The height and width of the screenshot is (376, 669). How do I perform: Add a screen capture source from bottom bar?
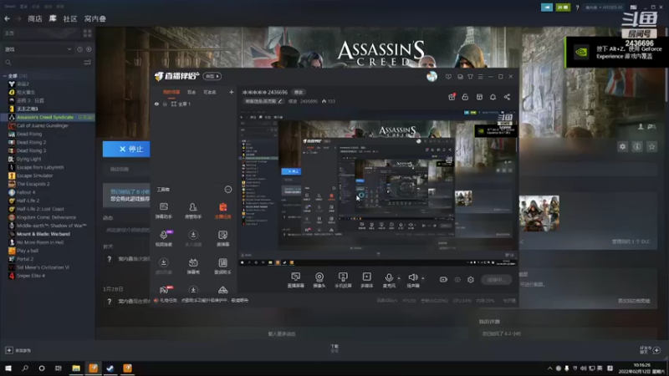pos(296,280)
